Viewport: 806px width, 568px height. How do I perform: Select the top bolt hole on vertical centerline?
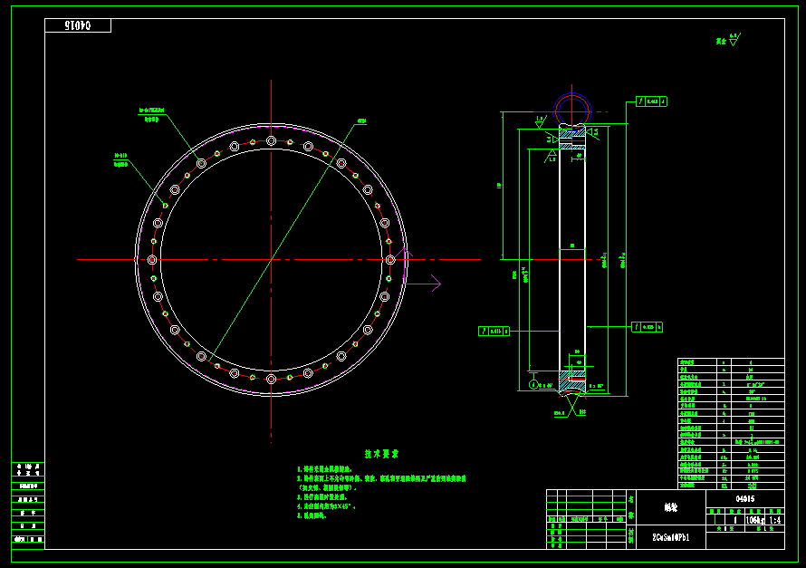(272, 140)
